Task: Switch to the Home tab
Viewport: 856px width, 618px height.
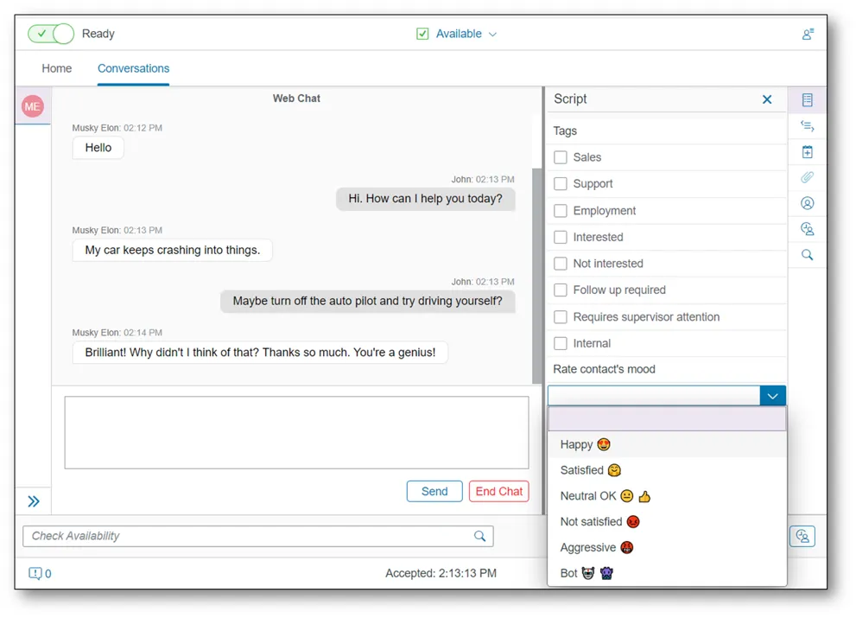Action: tap(57, 68)
